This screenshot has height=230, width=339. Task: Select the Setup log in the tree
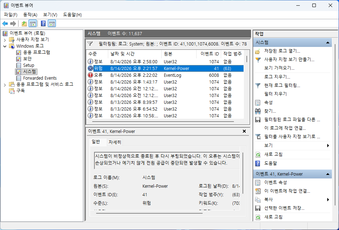tap(28, 65)
